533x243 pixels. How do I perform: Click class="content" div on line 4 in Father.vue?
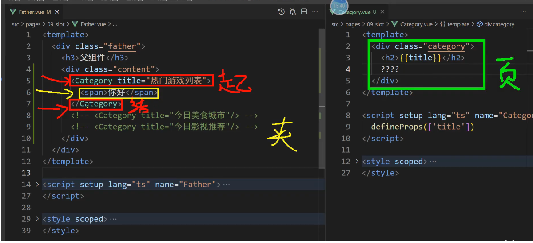pyautogui.click(x=111, y=69)
